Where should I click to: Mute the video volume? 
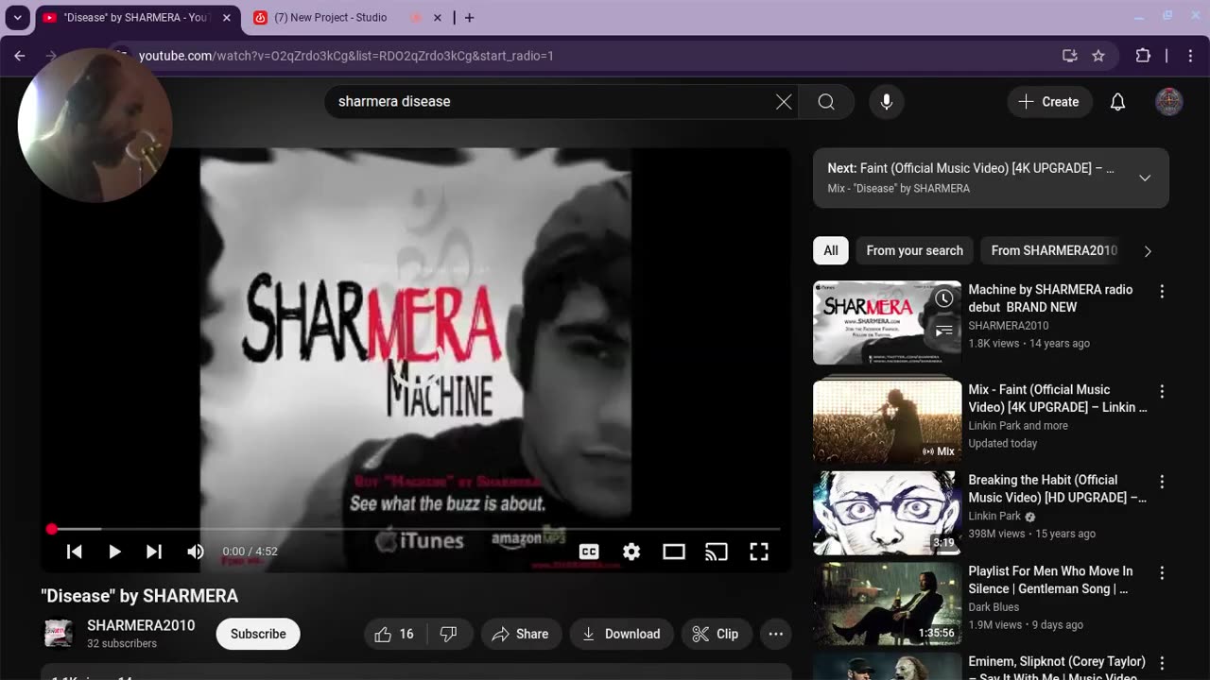196,552
